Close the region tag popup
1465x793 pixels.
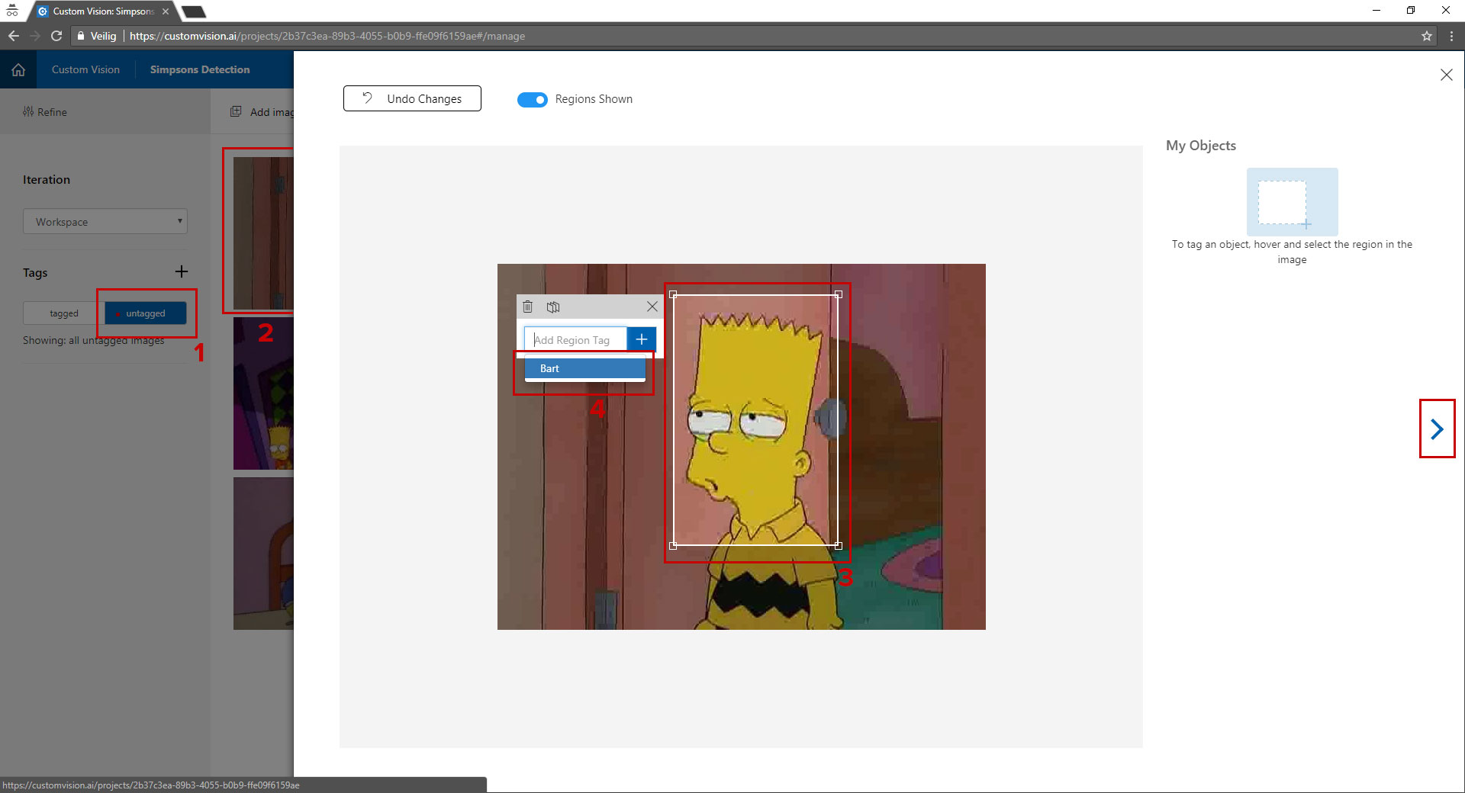[652, 307]
